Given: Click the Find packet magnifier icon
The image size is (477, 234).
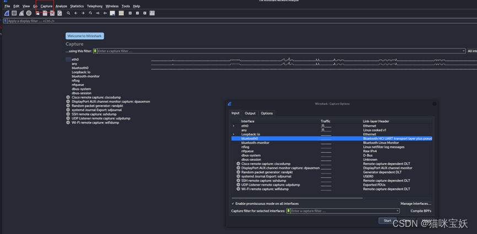Looking at the screenshot, I should click(x=68, y=13).
